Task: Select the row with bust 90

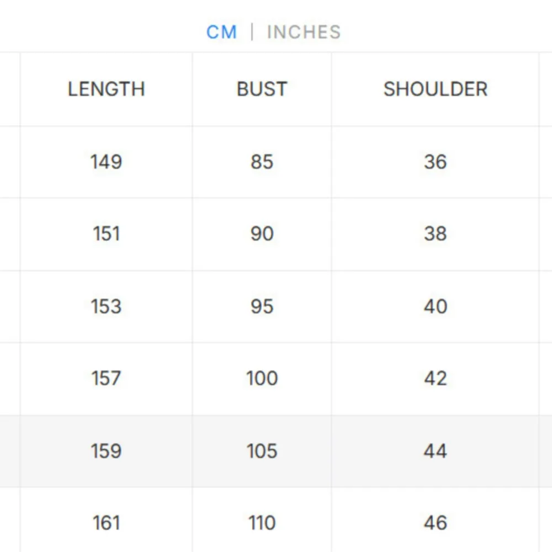Action: [261, 233]
